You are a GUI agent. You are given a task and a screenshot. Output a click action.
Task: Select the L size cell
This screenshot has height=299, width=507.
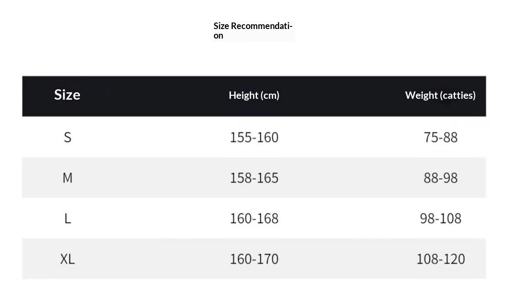[x=68, y=218]
